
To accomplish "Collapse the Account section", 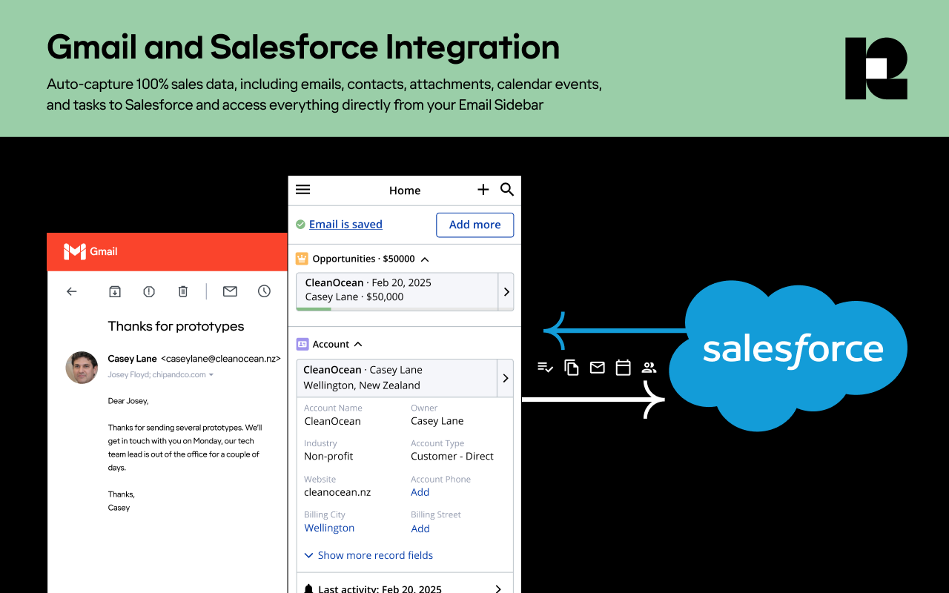I will coord(357,344).
